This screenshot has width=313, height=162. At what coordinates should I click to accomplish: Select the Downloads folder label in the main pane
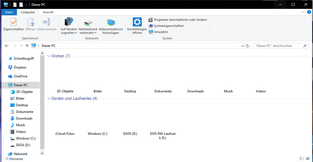point(196,91)
